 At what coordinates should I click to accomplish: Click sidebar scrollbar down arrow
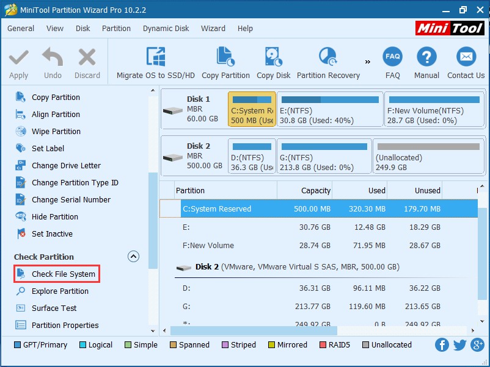pos(153,331)
